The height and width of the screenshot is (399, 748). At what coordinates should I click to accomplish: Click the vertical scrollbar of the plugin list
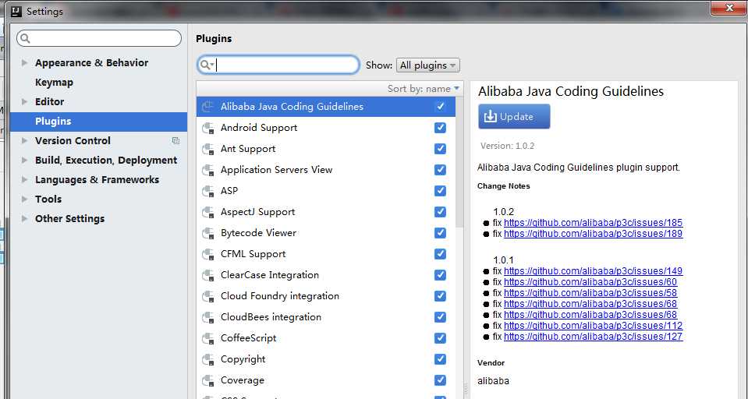pos(459,162)
